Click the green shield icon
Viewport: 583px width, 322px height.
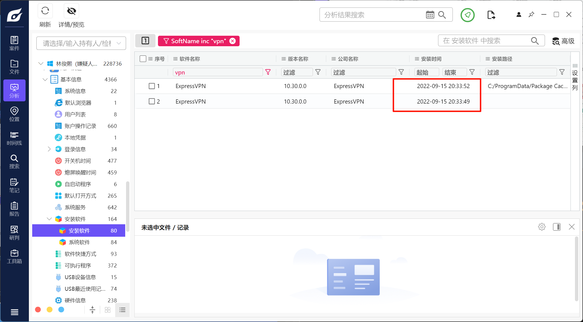(x=468, y=15)
